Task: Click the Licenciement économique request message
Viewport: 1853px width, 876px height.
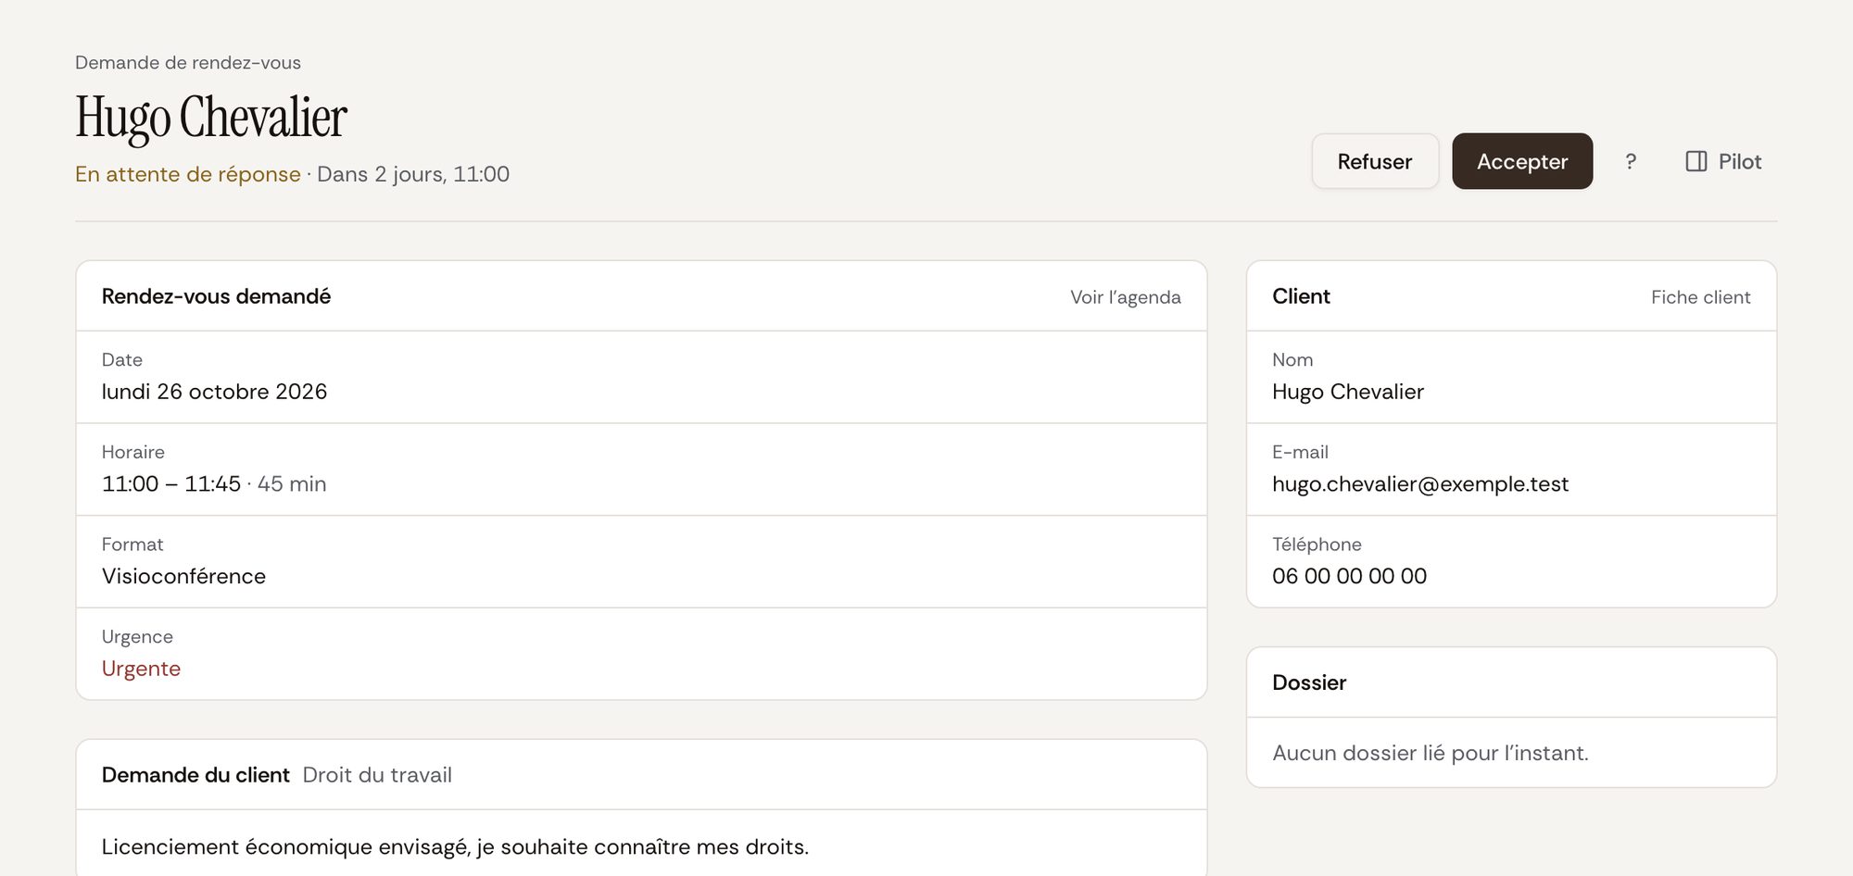Action: (455, 847)
